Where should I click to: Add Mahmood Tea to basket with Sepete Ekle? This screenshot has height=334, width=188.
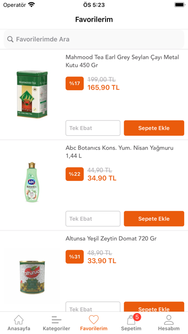(x=154, y=128)
